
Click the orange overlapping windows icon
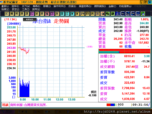(x=102, y=14)
